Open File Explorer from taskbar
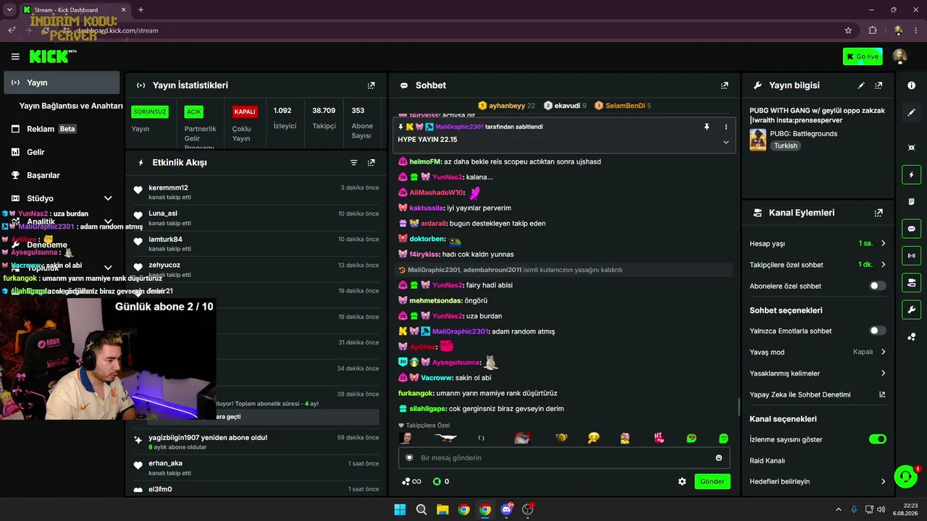 tap(442, 509)
